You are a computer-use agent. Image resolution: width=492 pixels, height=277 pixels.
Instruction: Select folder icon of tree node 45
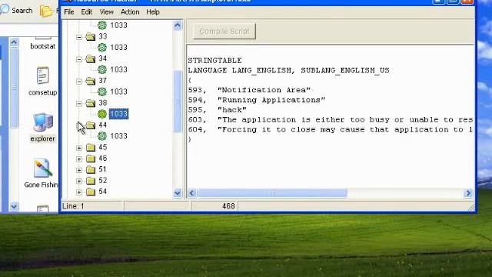(91, 147)
